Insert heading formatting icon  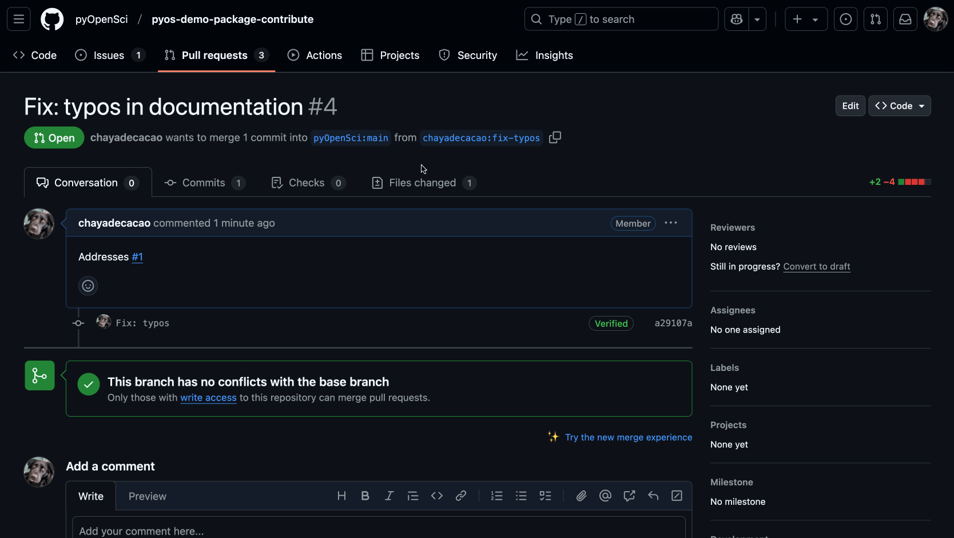(341, 496)
